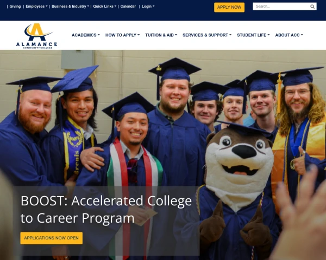Expand the Quick Links menu
Screen dimensions: 326x260
[104, 6]
